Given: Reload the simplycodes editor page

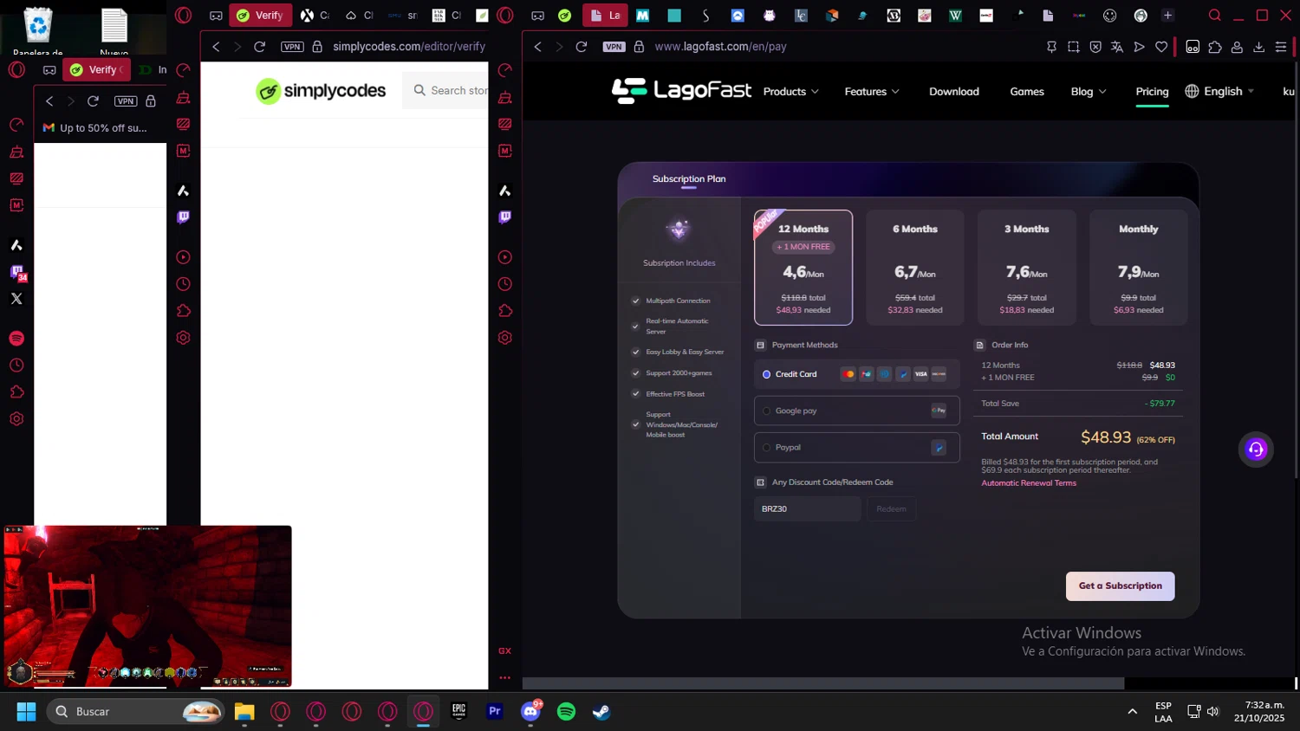Looking at the screenshot, I should tap(259, 47).
